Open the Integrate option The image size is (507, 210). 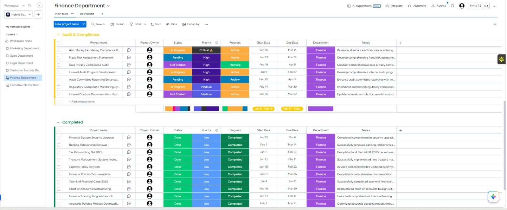click(x=394, y=6)
